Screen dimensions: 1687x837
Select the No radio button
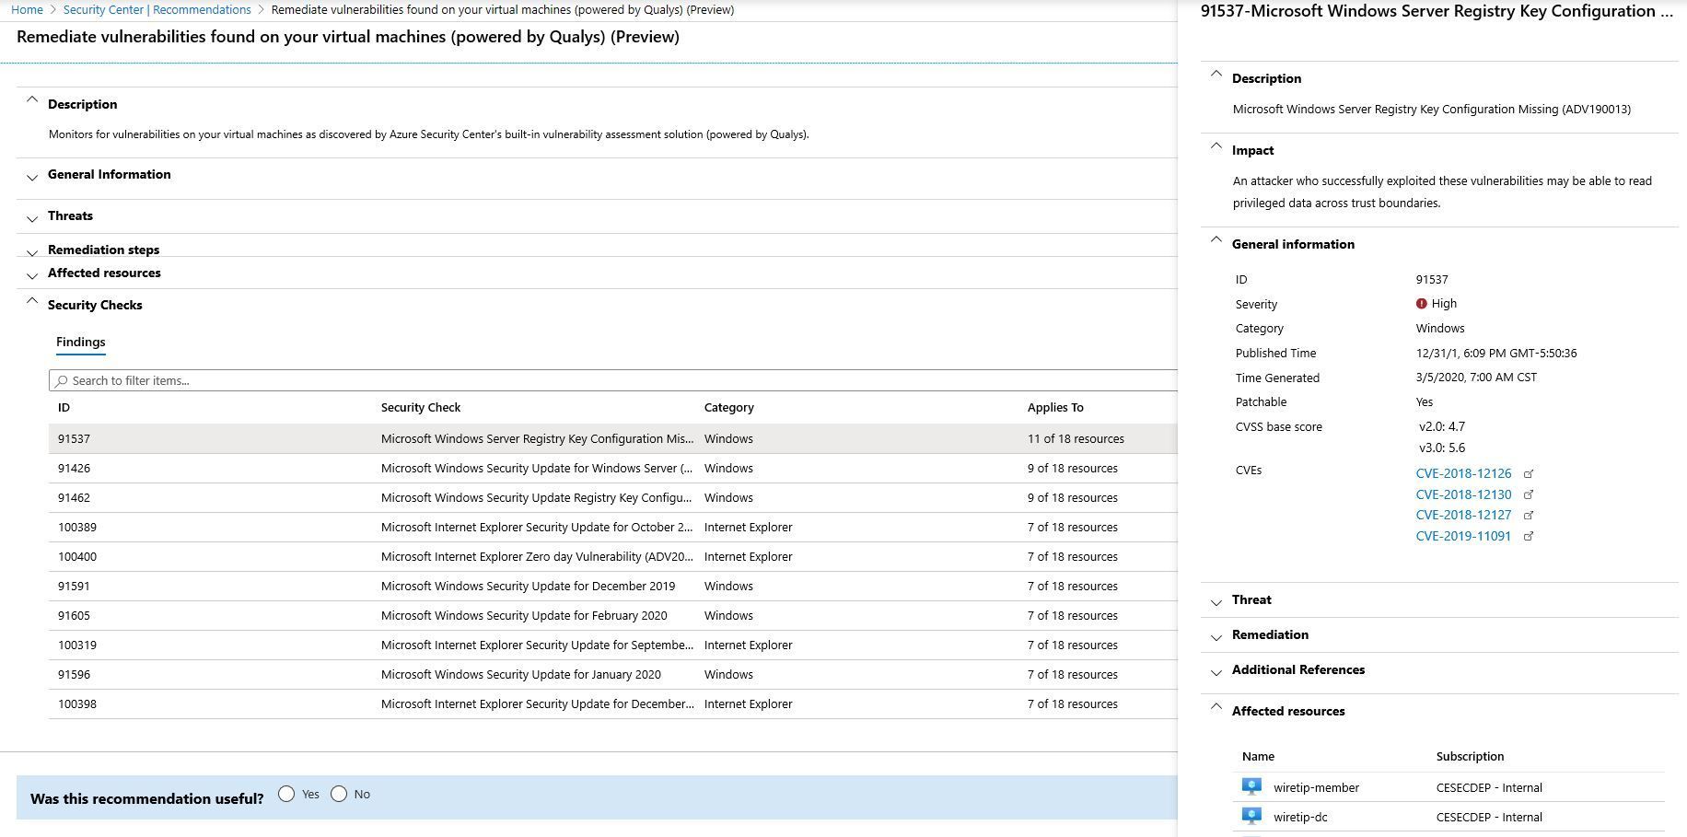tap(339, 793)
